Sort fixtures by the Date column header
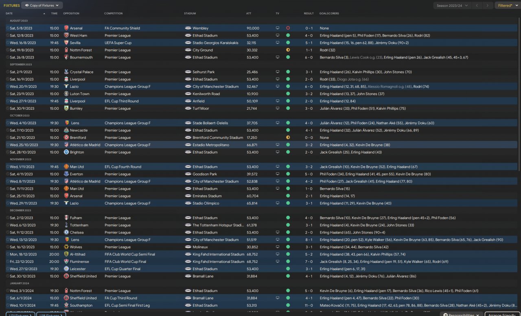521x316 pixels. (x=9, y=13)
